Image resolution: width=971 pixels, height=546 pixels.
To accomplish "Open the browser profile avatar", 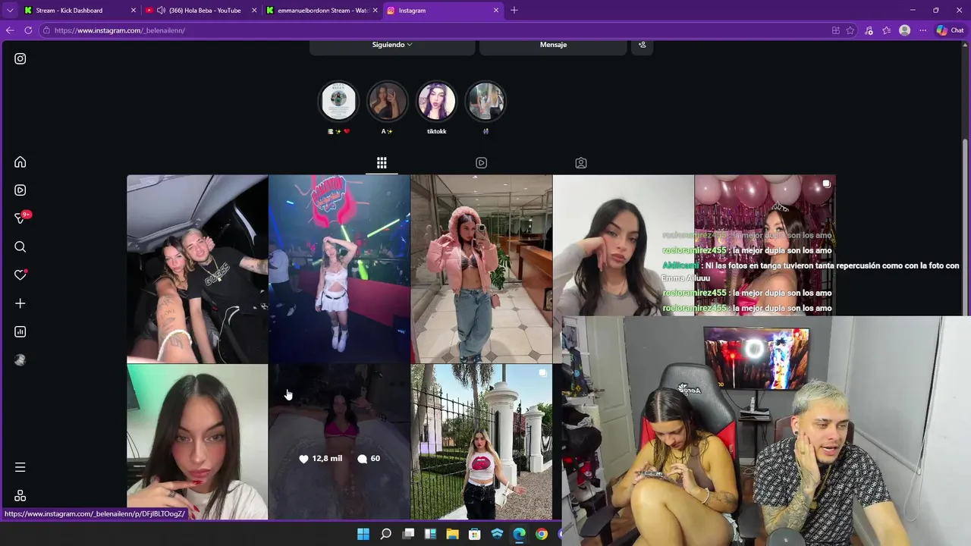I will pyautogui.click(x=904, y=30).
